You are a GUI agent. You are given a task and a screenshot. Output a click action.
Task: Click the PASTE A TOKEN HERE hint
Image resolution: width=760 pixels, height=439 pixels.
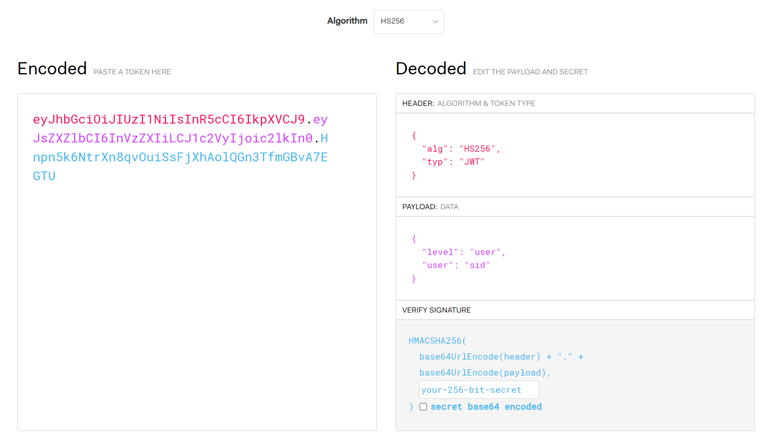pos(132,72)
